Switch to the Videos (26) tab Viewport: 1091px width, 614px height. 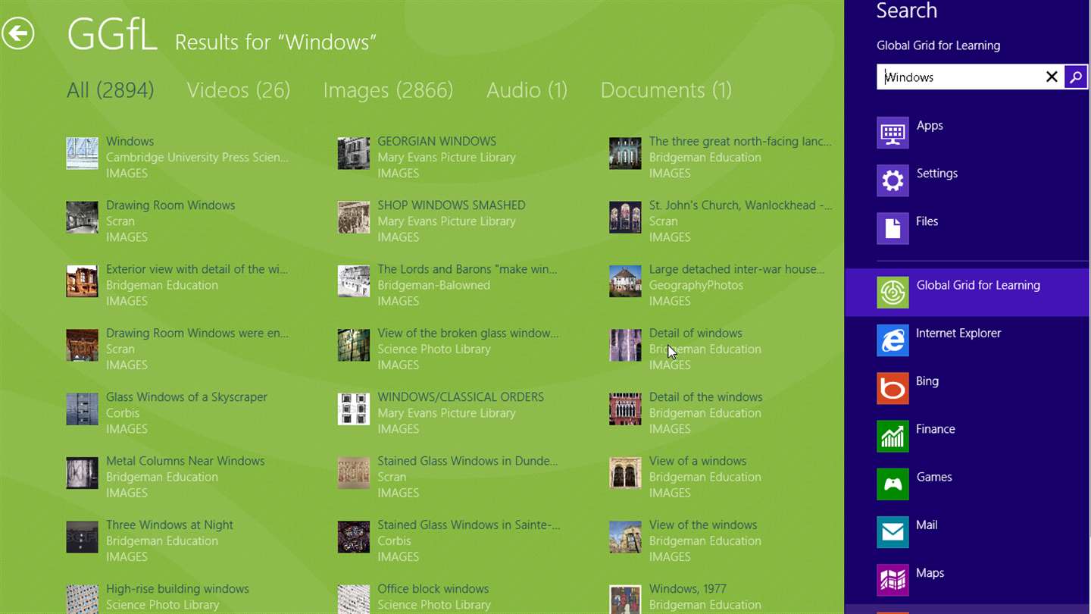[x=239, y=90]
